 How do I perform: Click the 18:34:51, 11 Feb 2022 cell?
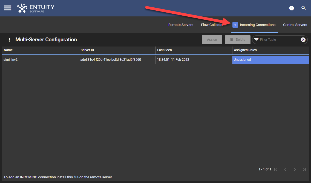(x=194, y=60)
